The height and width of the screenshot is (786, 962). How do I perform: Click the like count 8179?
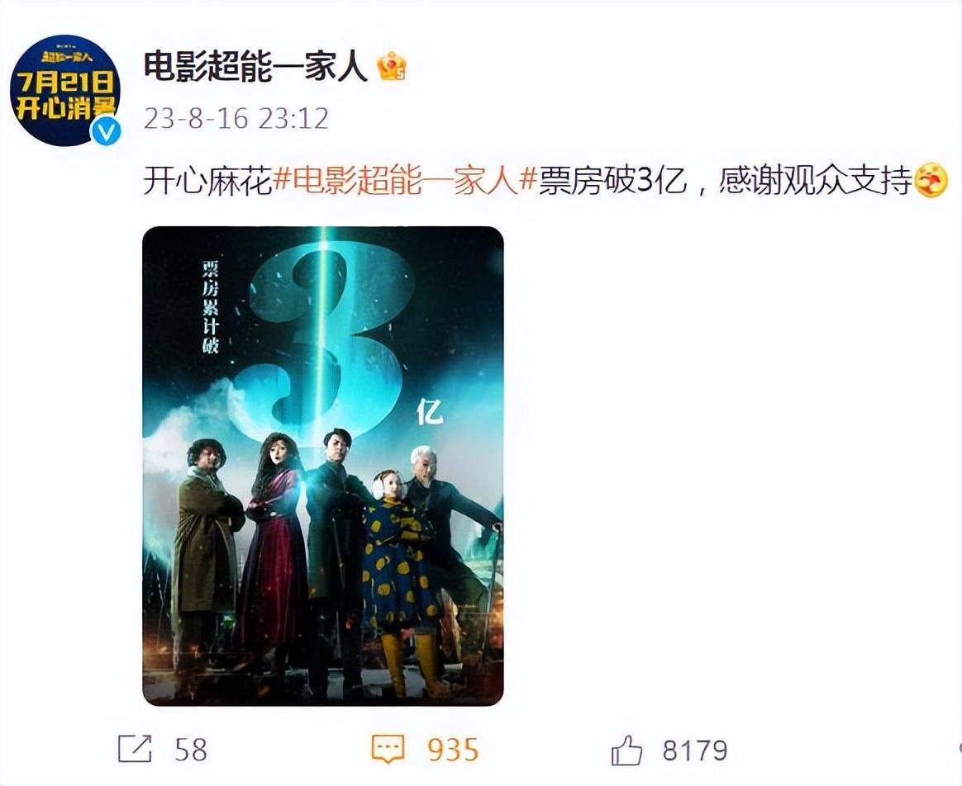pos(695,750)
